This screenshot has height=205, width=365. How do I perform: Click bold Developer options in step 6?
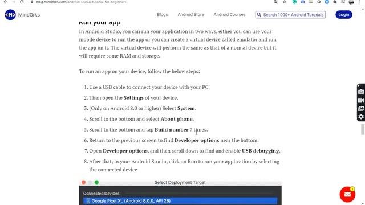click(197, 141)
